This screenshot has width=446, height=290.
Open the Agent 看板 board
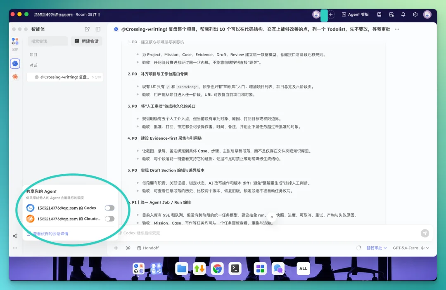pos(355,14)
